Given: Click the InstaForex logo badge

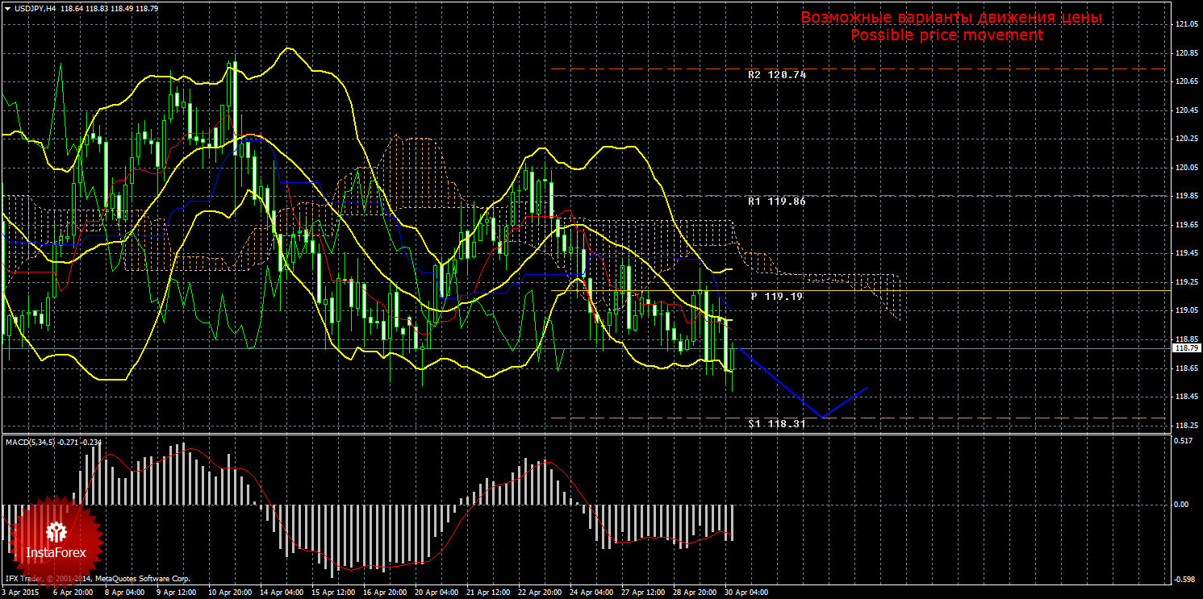Looking at the screenshot, I should (x=56, y=540).
